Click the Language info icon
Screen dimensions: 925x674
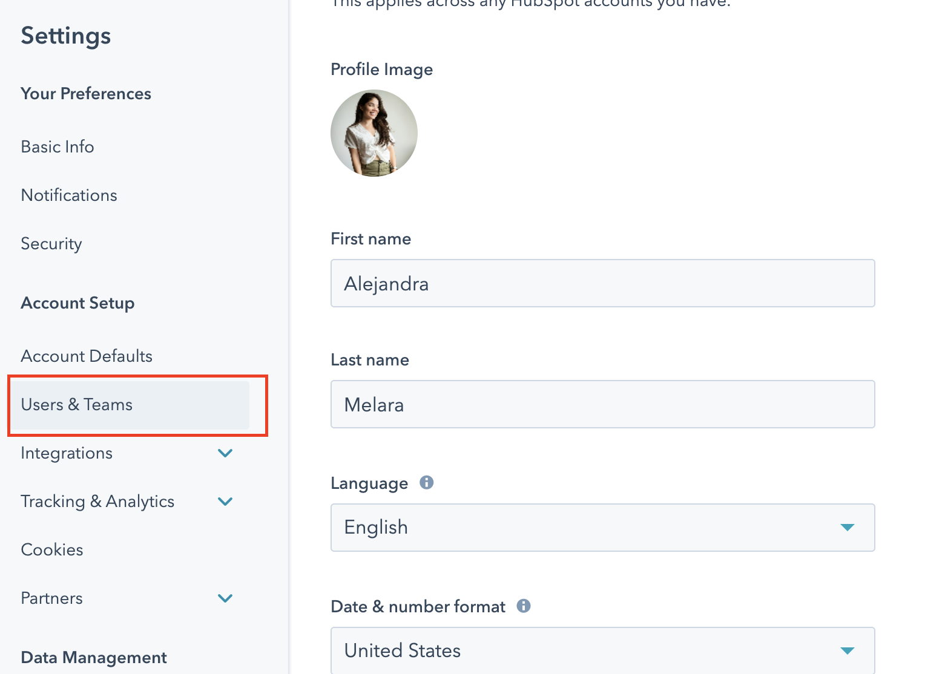[427, 482]
